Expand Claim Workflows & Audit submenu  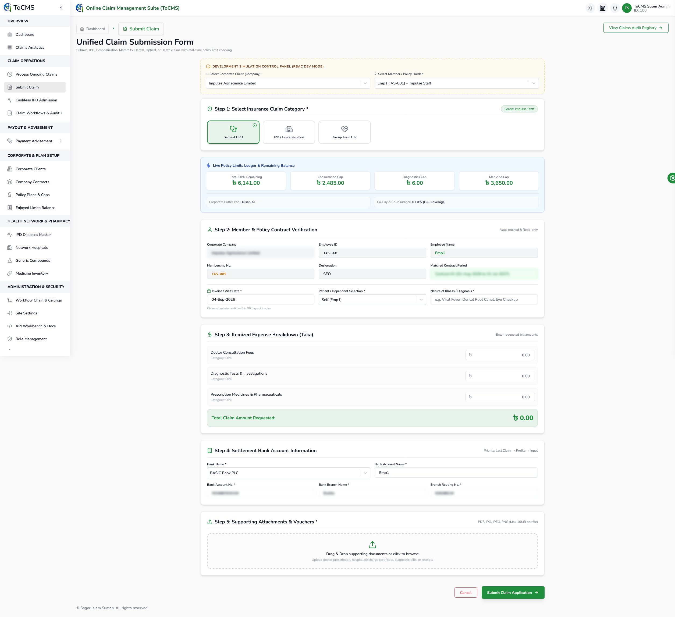pos(35,113)
